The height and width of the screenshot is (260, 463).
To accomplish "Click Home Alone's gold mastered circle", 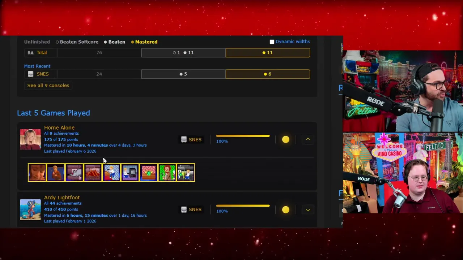I will click(286, 139).
